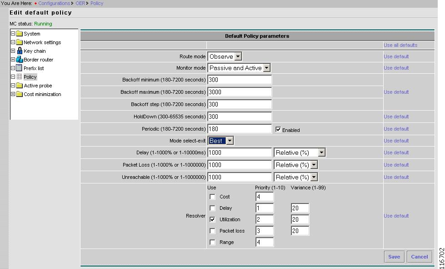Click the Policy grid icon
Image resolution: width=445 pixels, height=269 pixels.
19,77
